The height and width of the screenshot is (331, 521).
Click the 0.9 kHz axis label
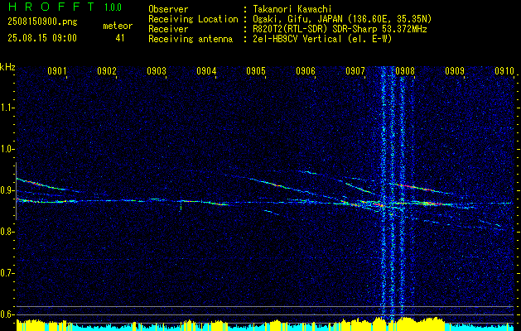(7, 190)
